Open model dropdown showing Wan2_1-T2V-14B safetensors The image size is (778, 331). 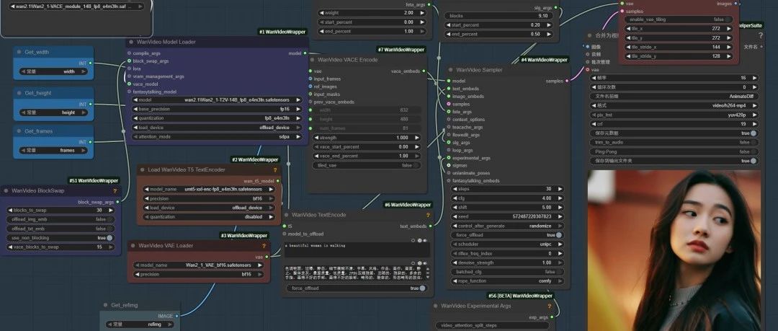click(217, 100)
